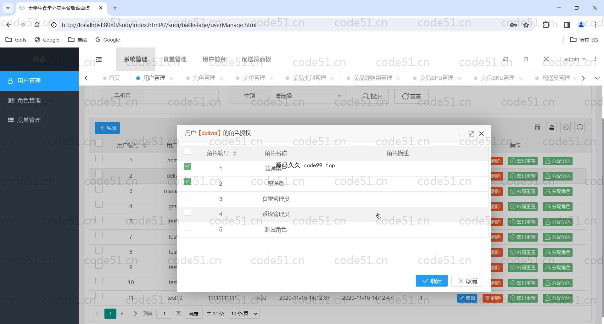Go to page 2 in pagination
Screen dimensions: 604x324
122,314
